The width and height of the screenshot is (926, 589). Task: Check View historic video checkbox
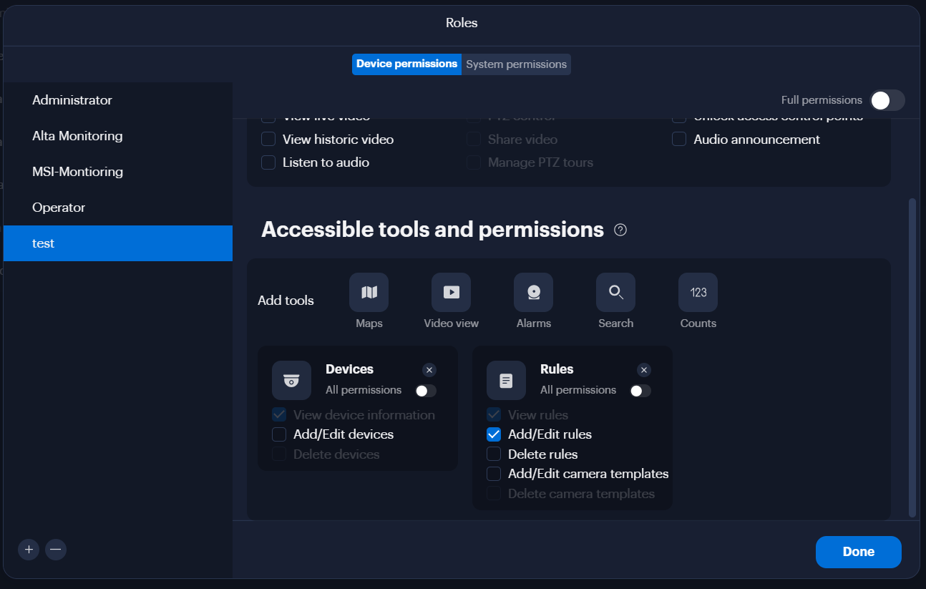tap(268, 139)
